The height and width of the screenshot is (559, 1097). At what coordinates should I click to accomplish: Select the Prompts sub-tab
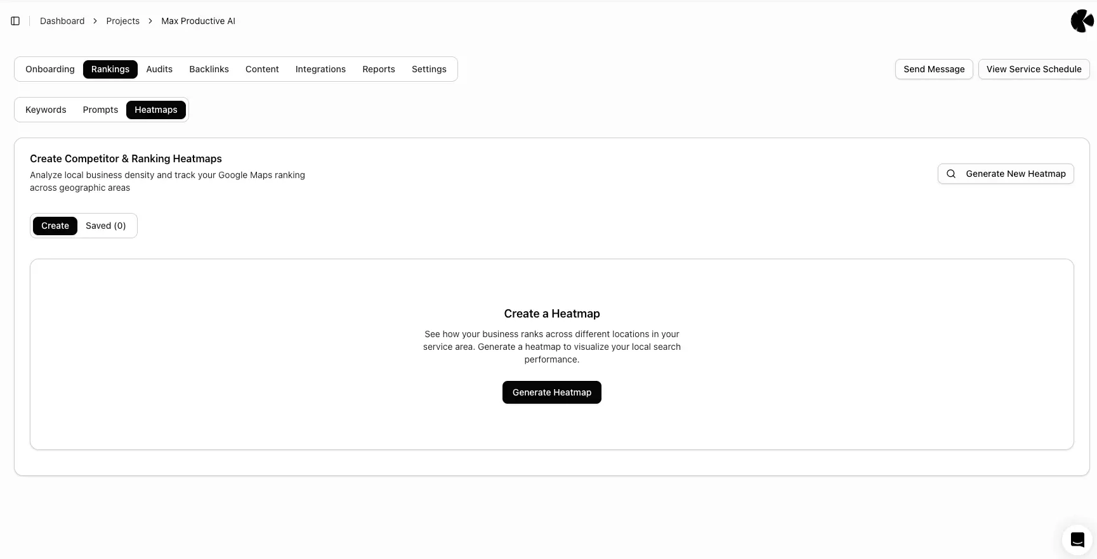point(100,110)
